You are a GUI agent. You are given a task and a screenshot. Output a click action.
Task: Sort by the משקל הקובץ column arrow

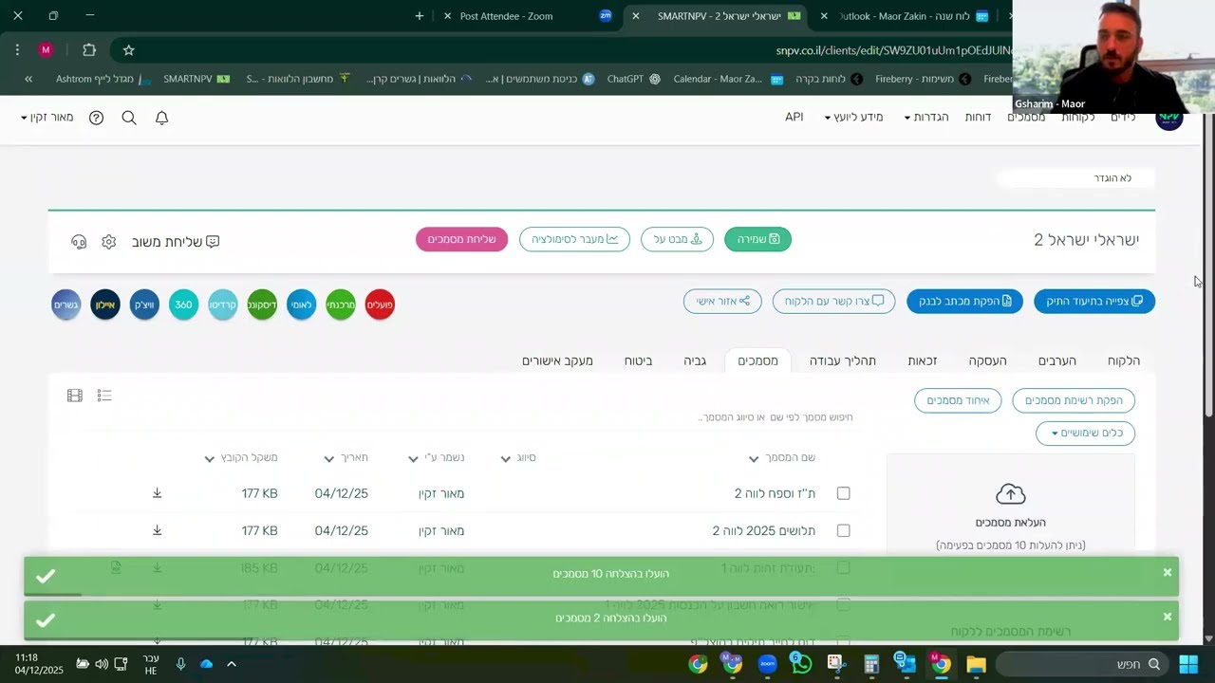tap(209, 459)
